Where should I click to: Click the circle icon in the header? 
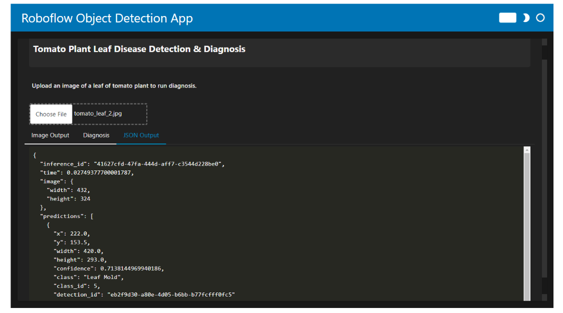click(x=540, y=18)
